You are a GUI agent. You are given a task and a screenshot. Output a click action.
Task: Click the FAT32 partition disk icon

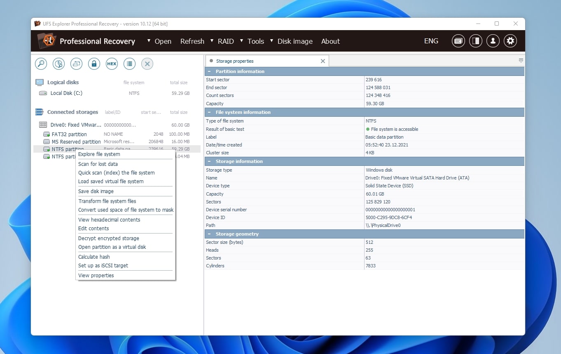(x=47, y=134)
